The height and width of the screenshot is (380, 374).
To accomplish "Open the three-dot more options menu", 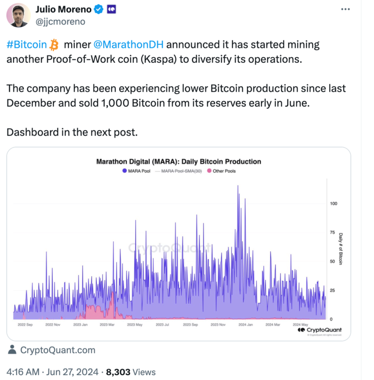I will pyautogui.click(x=345, y=9).
